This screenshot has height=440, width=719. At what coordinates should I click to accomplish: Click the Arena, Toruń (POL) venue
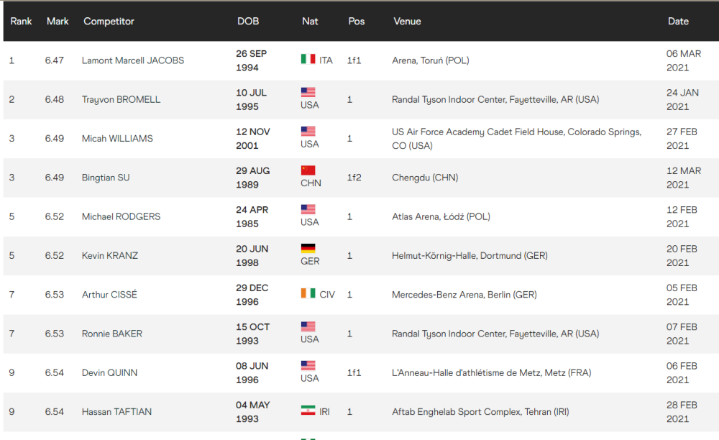pyautogui.click(x=430, y=60)
